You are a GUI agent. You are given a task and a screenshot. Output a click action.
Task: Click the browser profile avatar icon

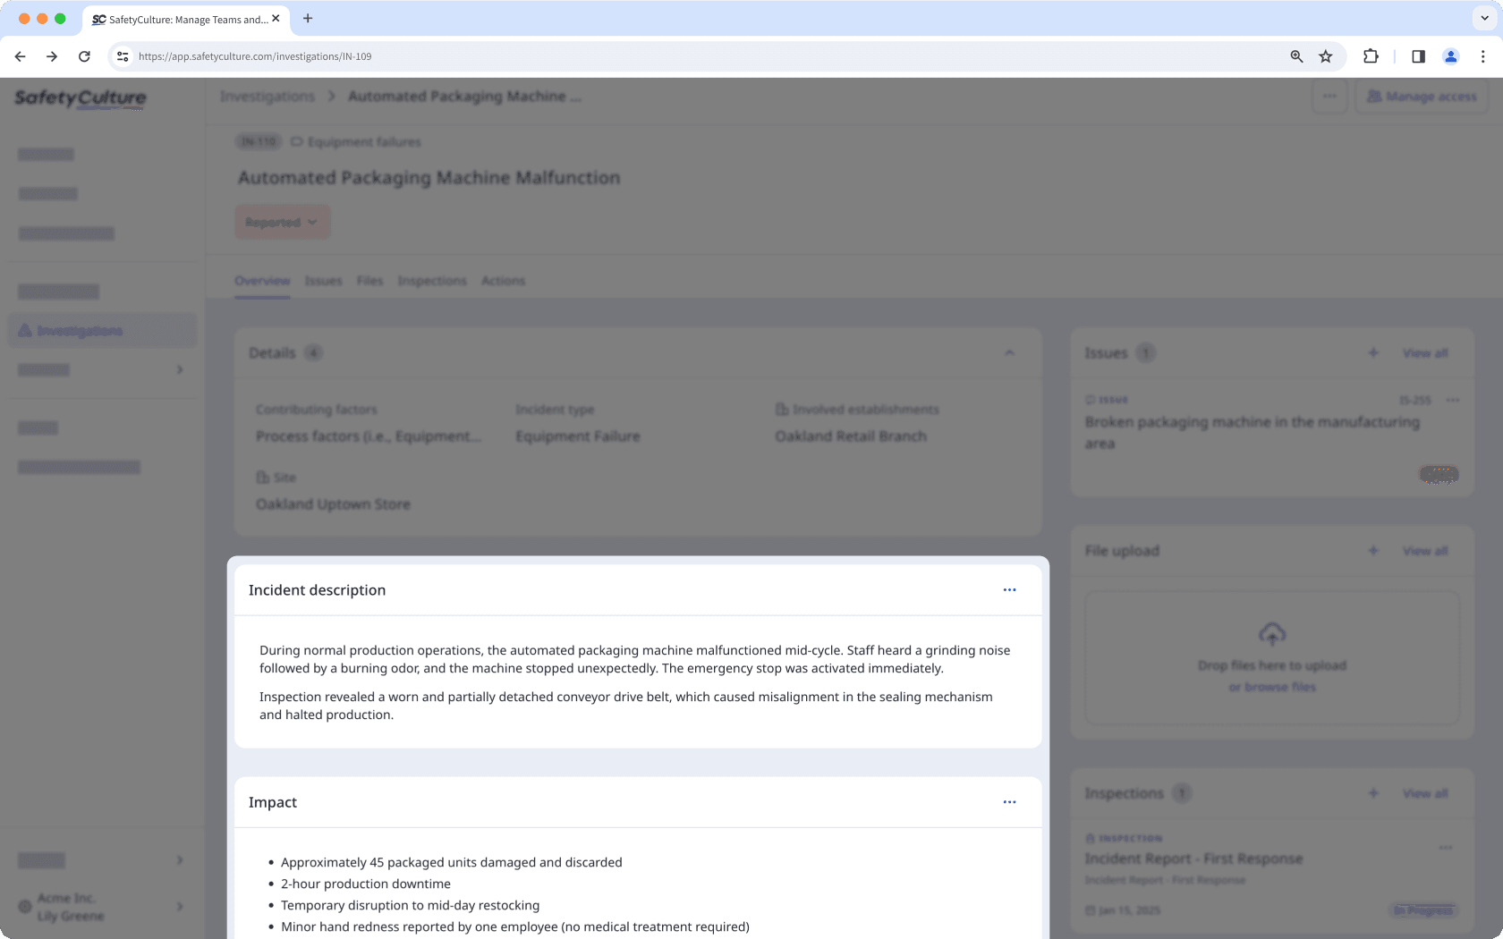1451,55
